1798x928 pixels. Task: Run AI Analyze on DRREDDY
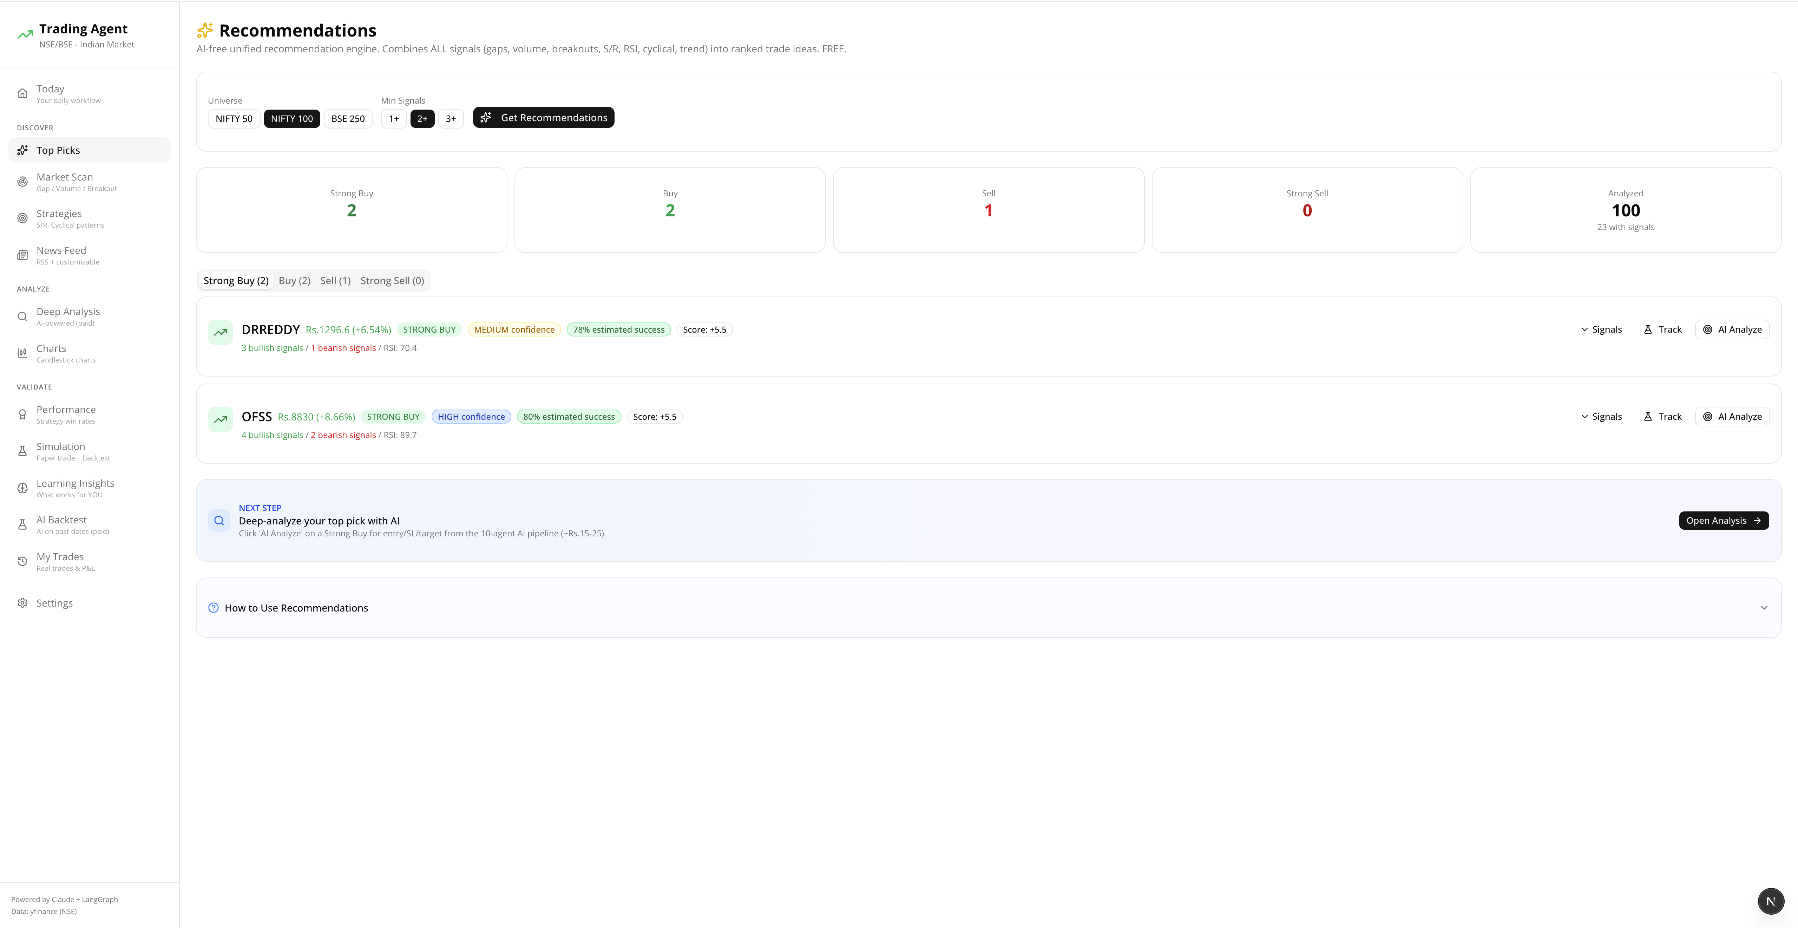tap(1732, 329)
